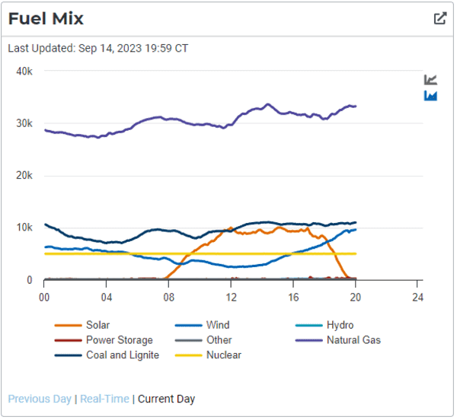
Task: Open Fuel Mix in external window
Action: click(439, 18)
